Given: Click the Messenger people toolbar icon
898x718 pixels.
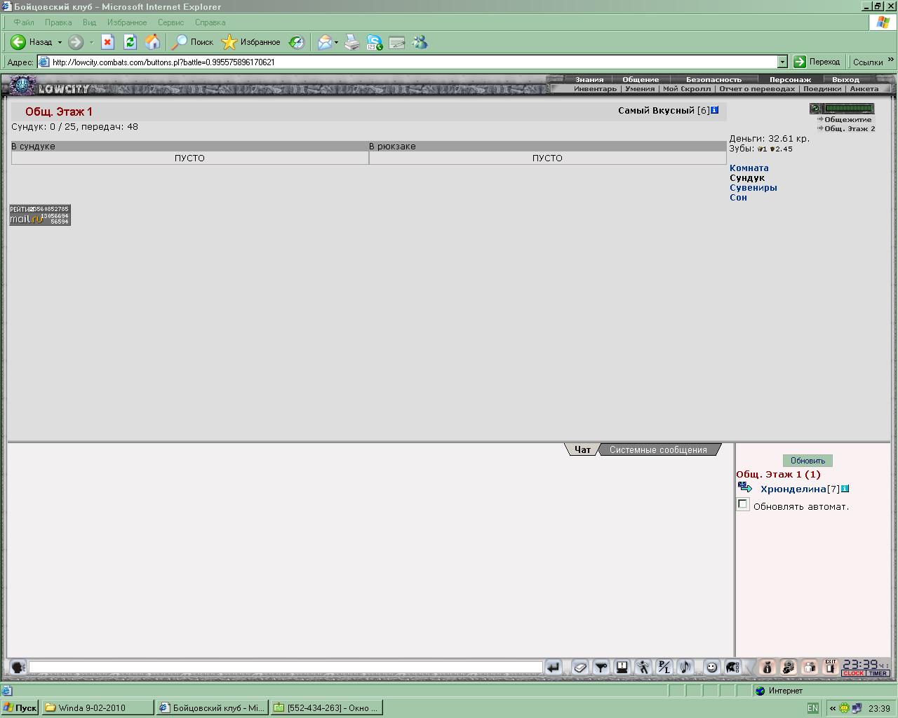Looking at the screenshot, I should point(420,42).
